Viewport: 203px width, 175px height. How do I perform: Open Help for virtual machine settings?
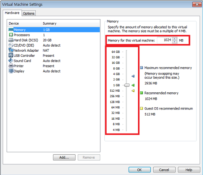click(189, 170)
